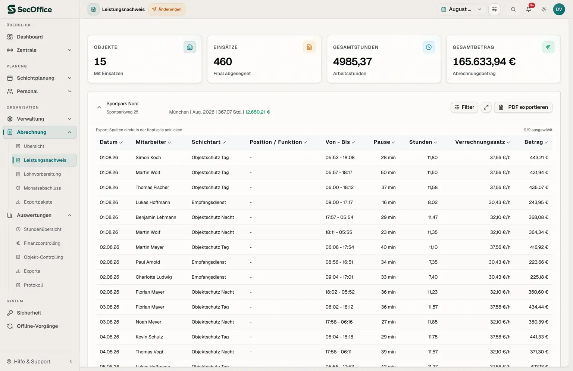Image resolution: width=573 pixels, height=371 pixels.
Task: Toggle the Position / Funktion column header
Action: (279, 142)
